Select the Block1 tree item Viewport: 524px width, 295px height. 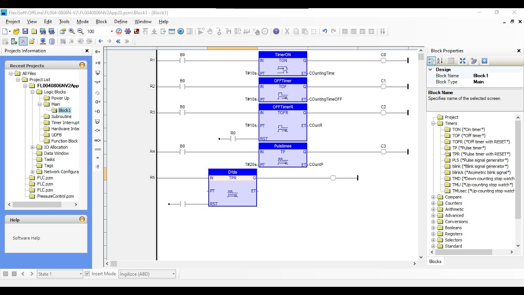pyautogui.click(x=64, y=110)
